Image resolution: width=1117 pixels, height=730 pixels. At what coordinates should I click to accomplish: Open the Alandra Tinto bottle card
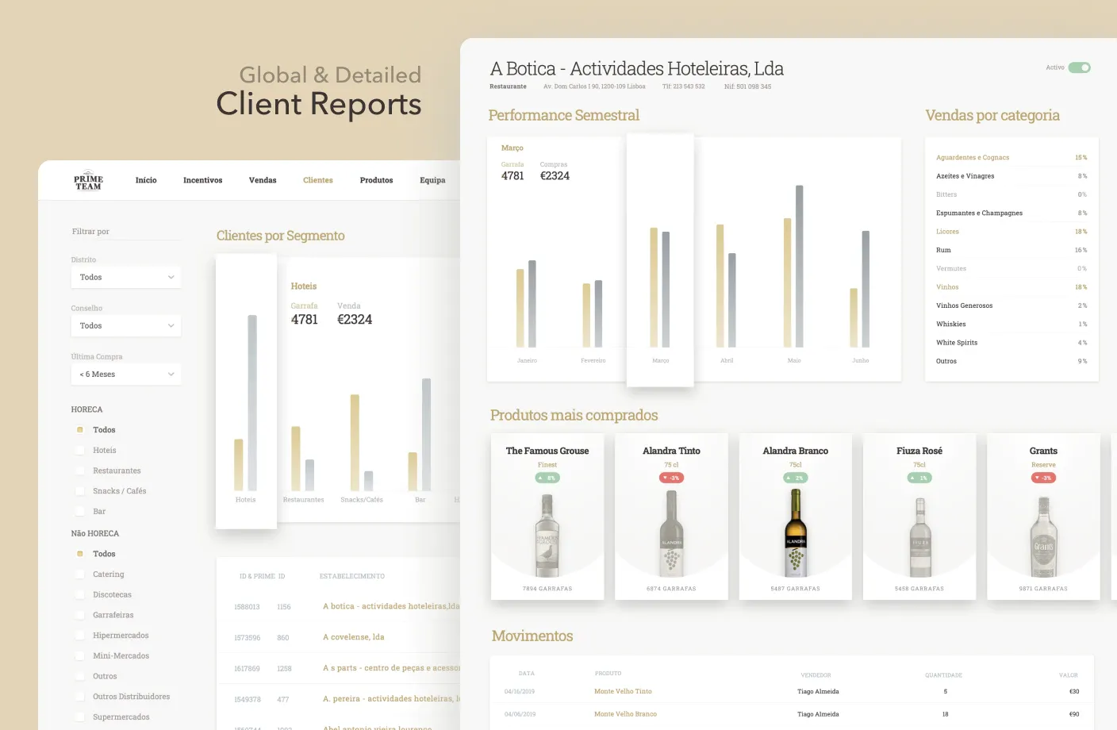[x=671, y=517]
